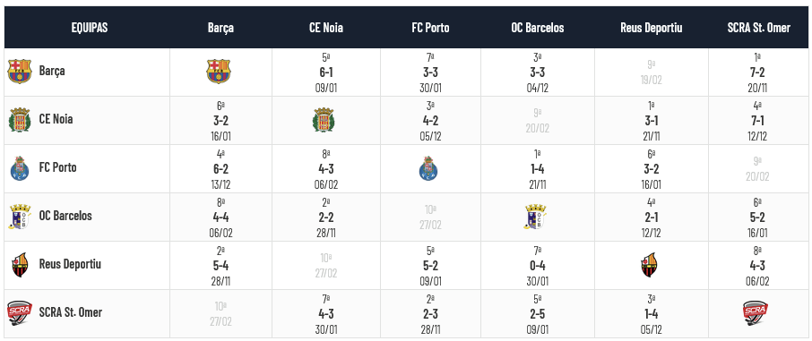Click the FC Porto crest in the diagonal cell

pyautogui.click(x=428, y=168)
